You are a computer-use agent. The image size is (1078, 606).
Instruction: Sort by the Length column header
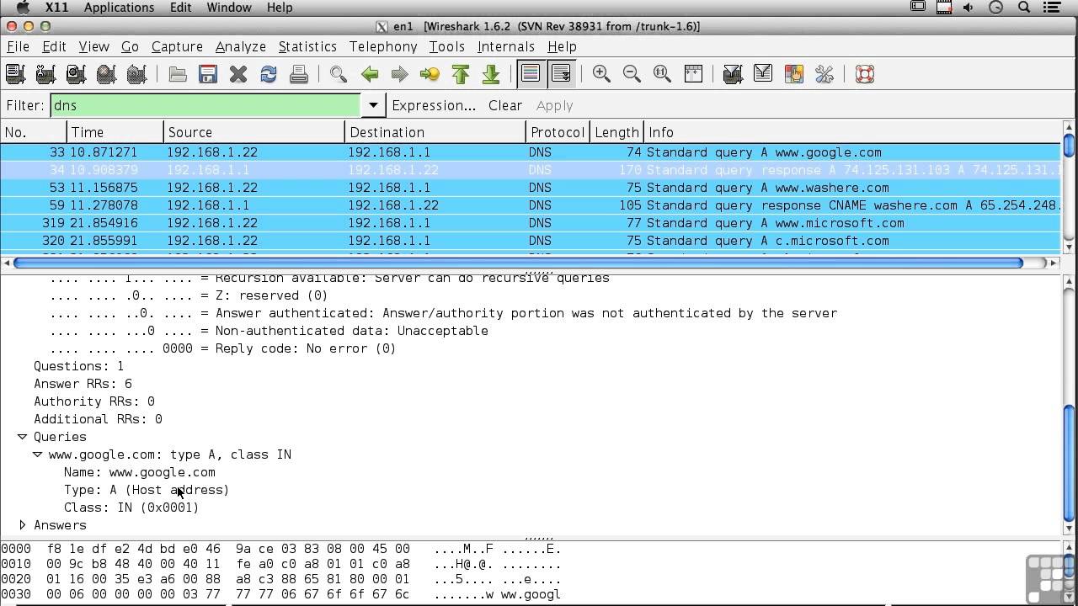(x=616, y=132)
